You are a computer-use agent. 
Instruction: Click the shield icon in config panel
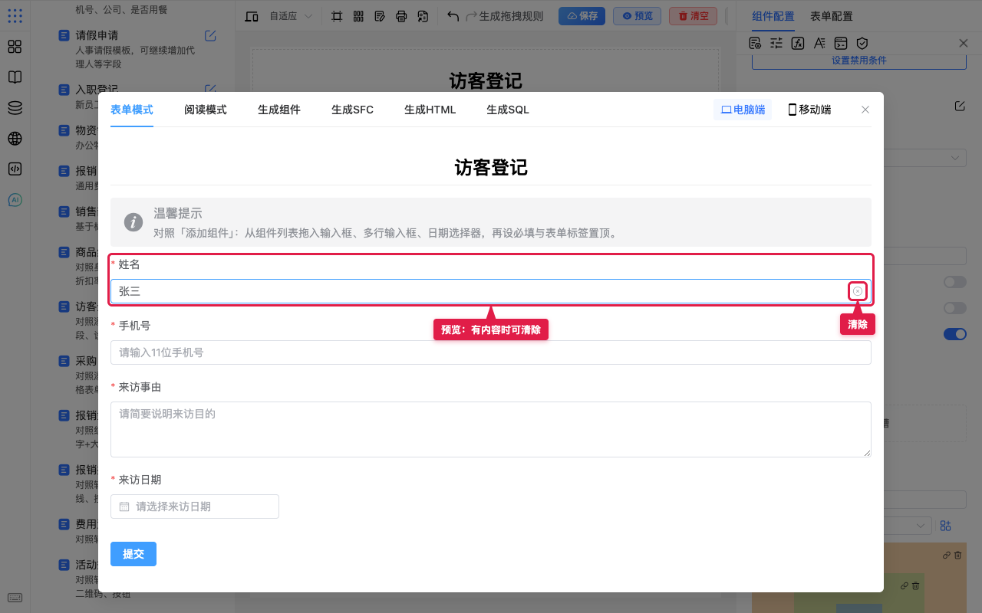[x=862, y=43]
